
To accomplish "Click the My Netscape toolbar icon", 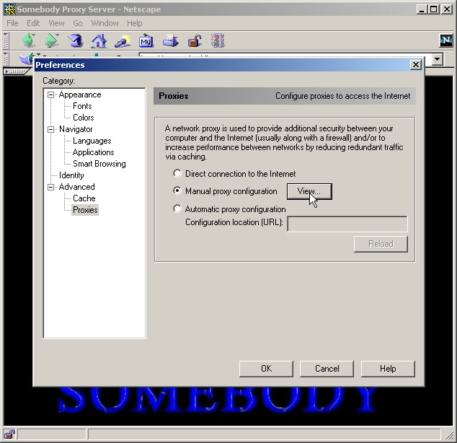I will pyautogui.click(x=146, y=40).
